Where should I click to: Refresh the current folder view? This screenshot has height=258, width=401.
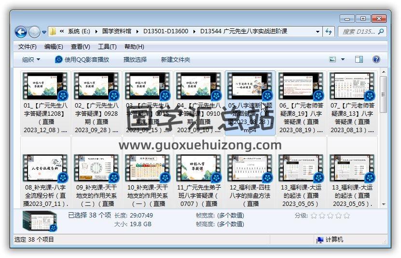coord(329,32)
